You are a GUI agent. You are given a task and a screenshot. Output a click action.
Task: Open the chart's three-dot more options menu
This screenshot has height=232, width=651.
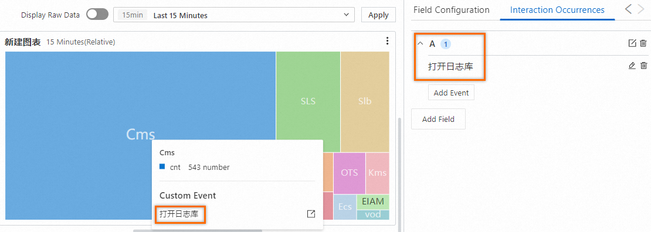(x=387, y=40)
